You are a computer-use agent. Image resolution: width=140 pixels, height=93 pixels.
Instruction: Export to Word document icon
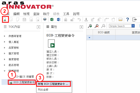click(x=59, y=19)
